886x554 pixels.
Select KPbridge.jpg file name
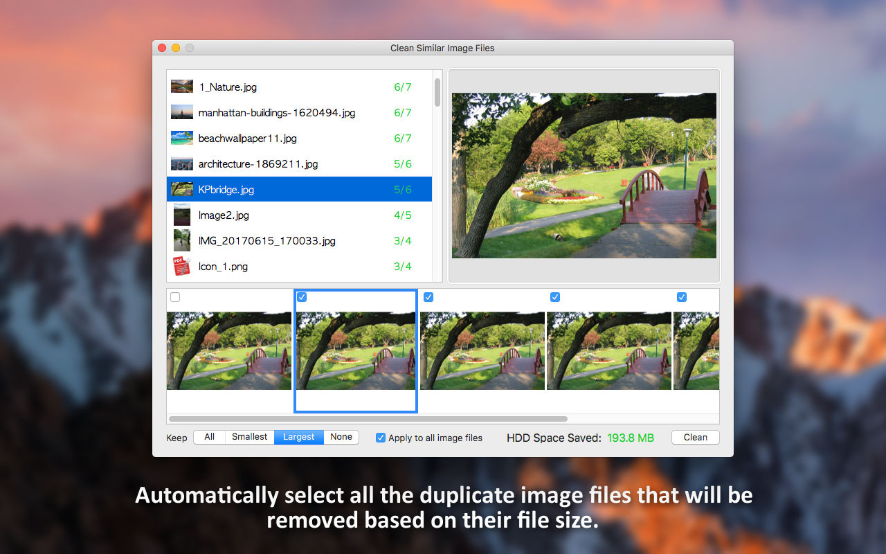(x=226, y=190)
